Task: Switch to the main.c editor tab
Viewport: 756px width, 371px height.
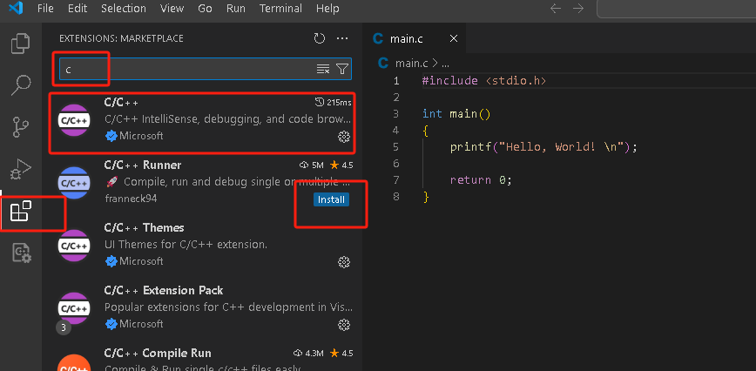Action: click(415, 39)
